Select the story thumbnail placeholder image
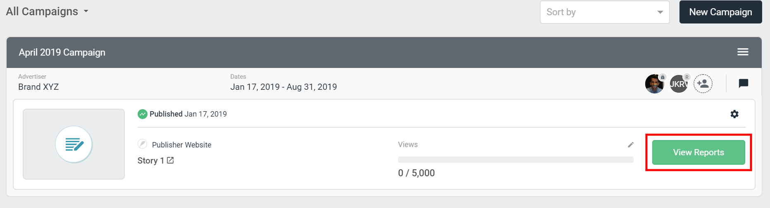 74,144
